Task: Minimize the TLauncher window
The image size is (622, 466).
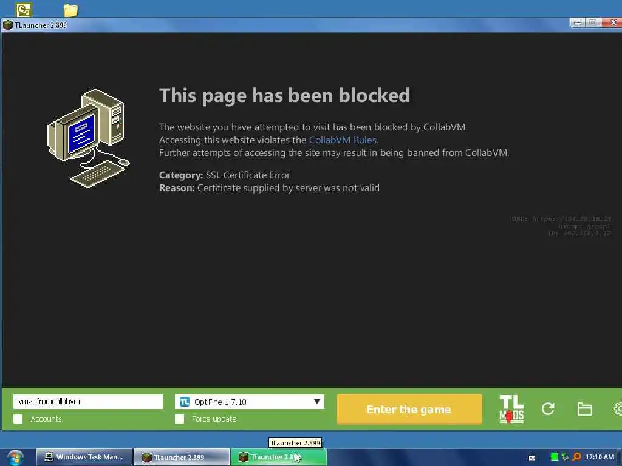Action: [578, 22]
